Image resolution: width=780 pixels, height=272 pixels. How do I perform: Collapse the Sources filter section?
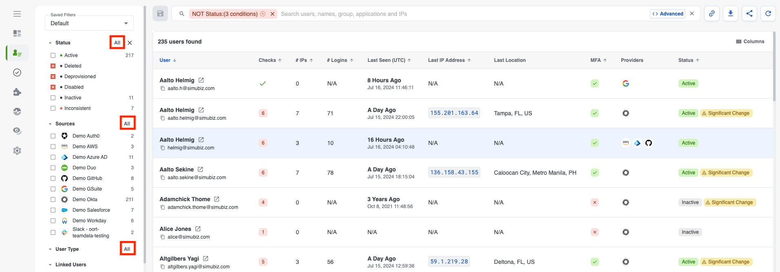coord(50,124)
